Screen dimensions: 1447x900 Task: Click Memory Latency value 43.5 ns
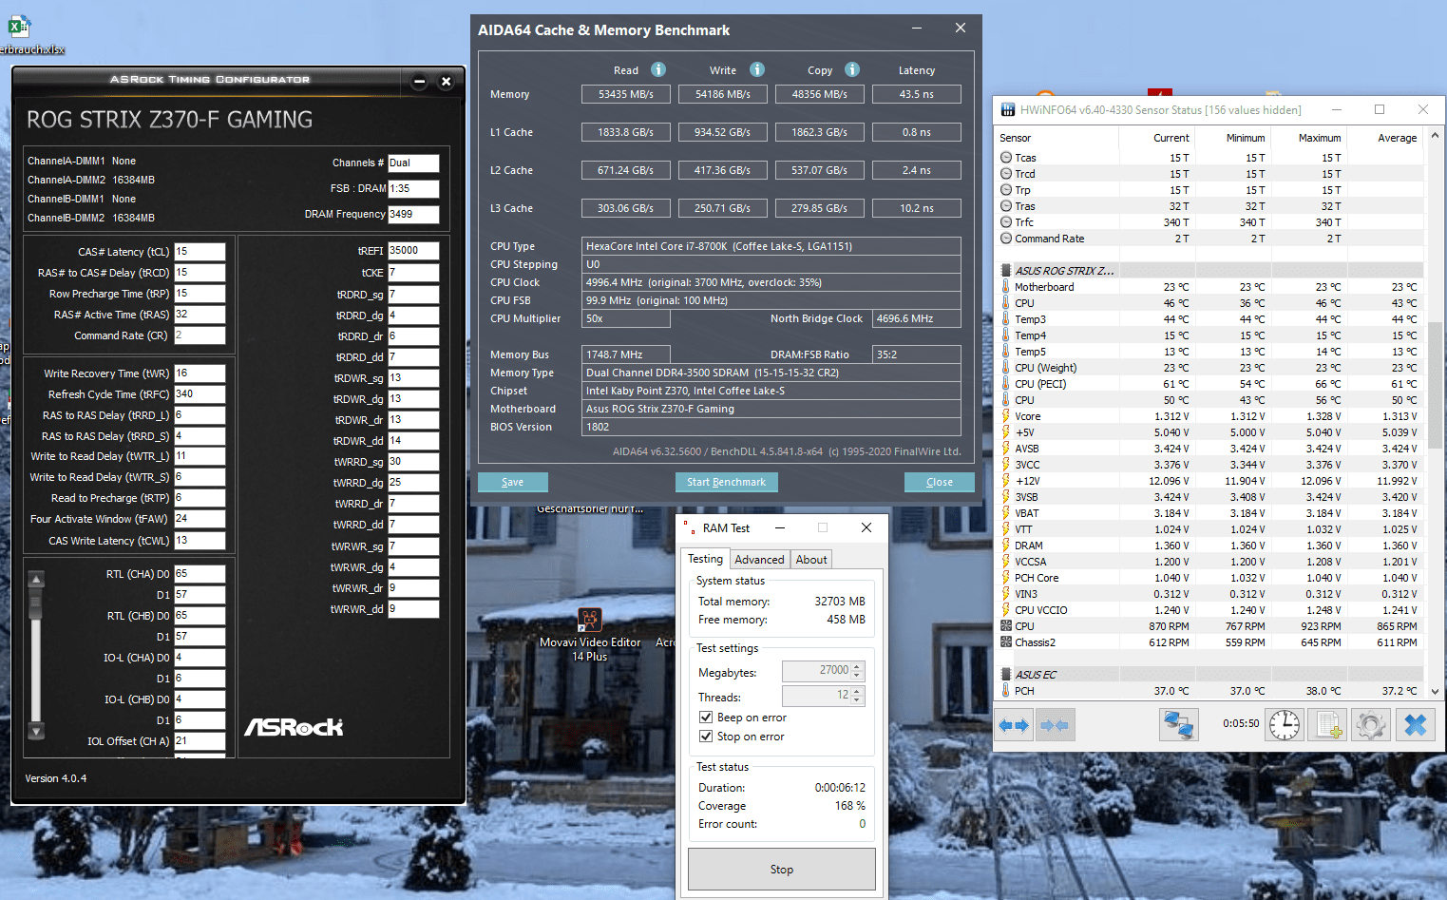click(916, 94)
